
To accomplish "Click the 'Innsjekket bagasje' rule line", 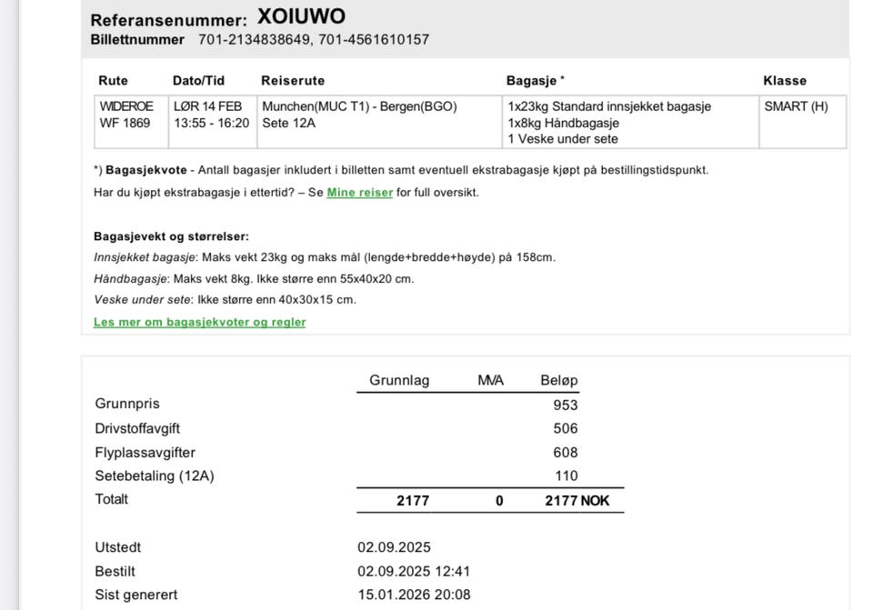I will (325, 257).
